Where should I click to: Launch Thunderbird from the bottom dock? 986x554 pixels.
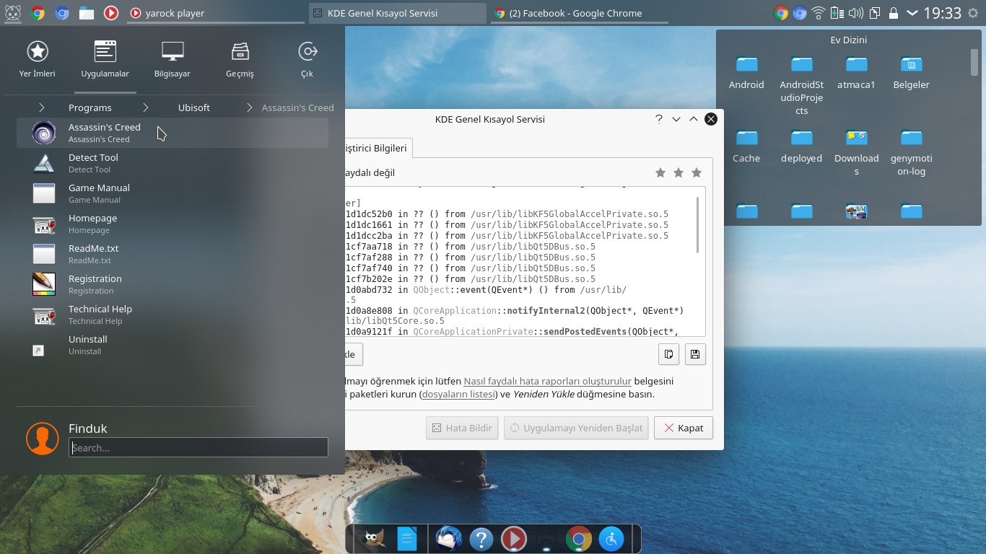(448, 539)
